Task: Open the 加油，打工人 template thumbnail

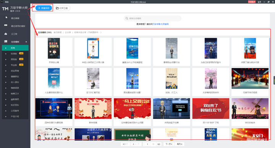Action: point(171,78)
